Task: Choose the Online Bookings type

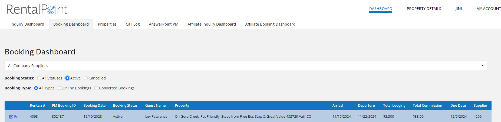Action: (60, 88)
